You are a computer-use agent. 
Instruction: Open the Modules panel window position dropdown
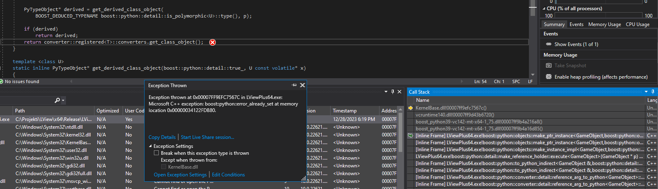click(x=386, y=92)
